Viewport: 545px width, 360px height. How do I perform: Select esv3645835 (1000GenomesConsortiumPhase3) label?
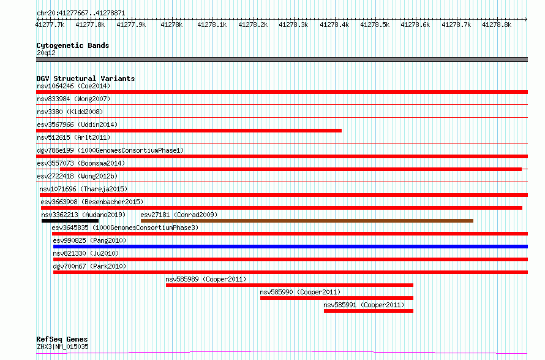pyautogui.click(x=125, y=228)
